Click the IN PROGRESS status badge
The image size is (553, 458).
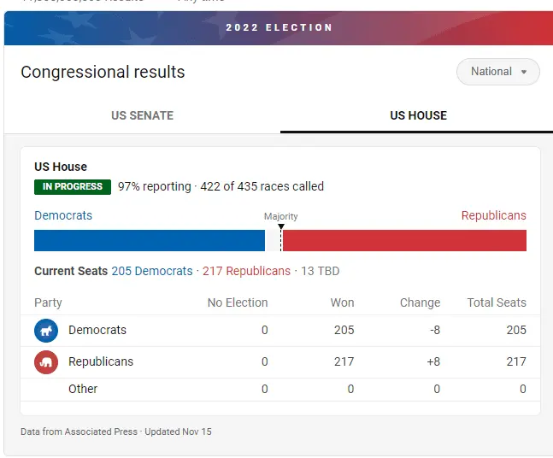[73, 186]
